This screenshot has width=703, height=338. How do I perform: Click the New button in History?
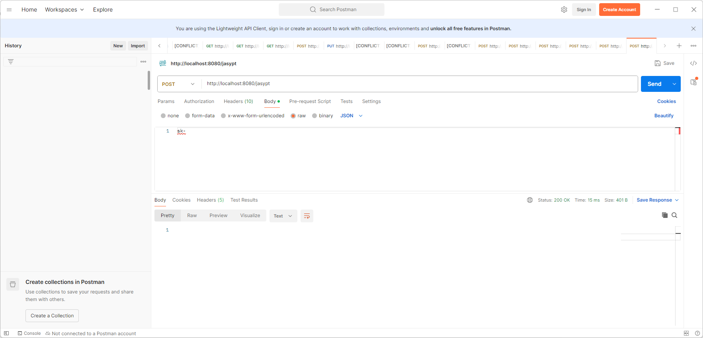click(118, 46)
